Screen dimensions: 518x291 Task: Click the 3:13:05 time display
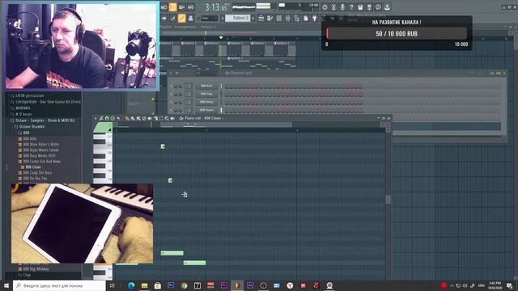[x=216, y=7]
